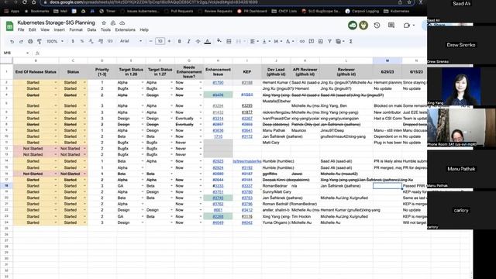Decrease the font size with minus button
This screenshot has height=279, width=496.
[150, 41]
